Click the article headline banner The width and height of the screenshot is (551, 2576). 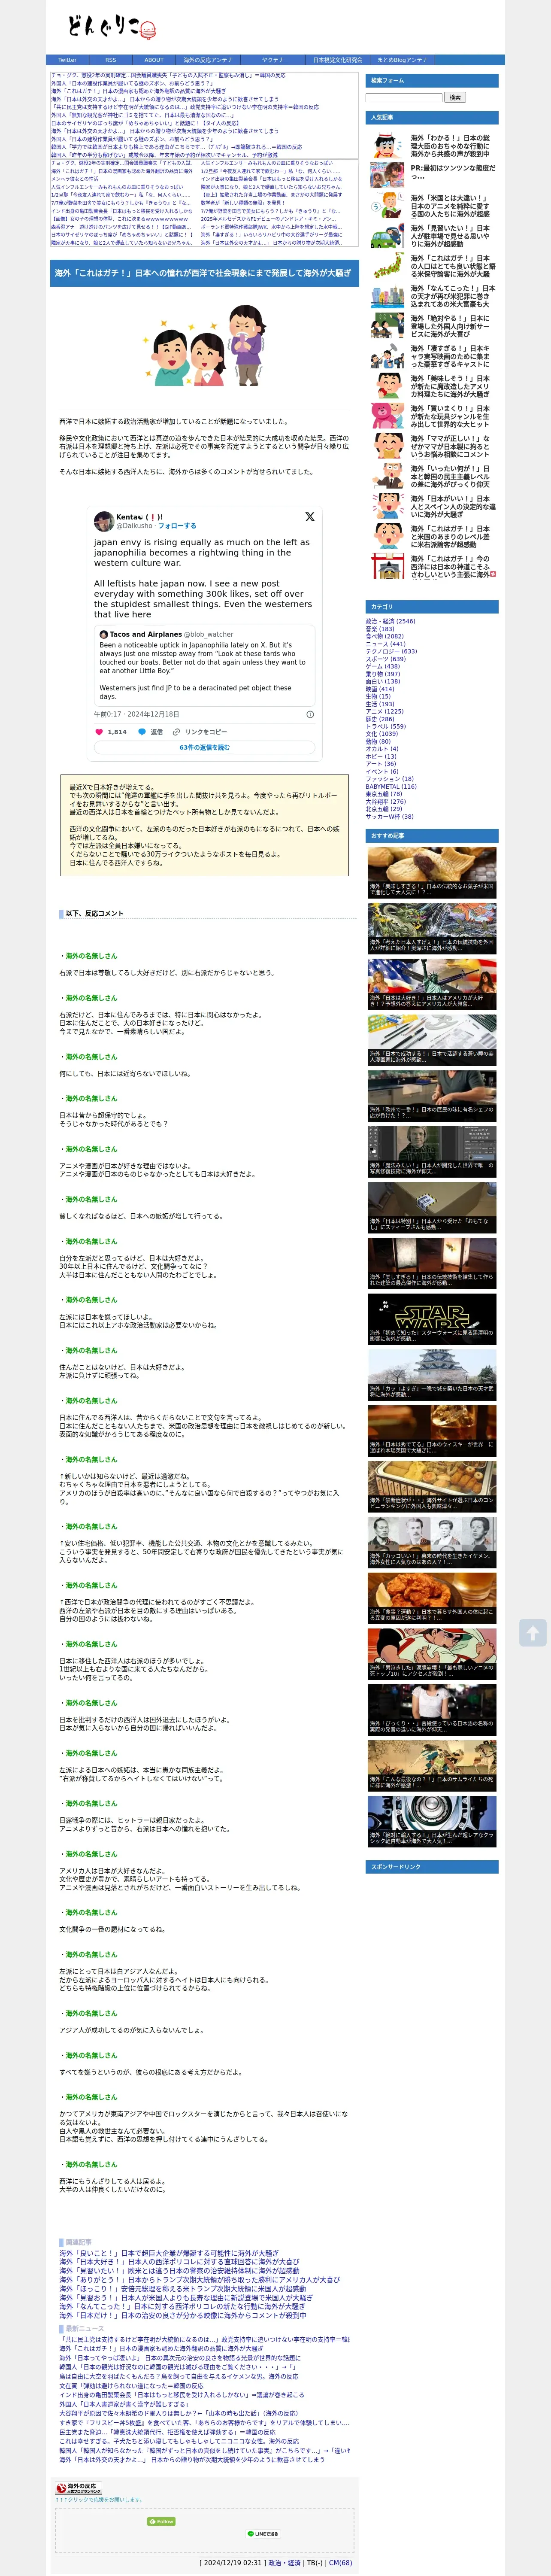[x=204, y=272]
